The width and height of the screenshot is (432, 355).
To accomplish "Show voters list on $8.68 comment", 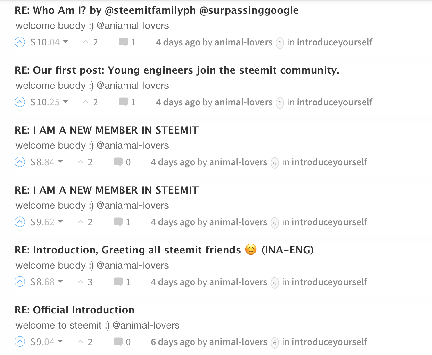I will pos(85,282).
